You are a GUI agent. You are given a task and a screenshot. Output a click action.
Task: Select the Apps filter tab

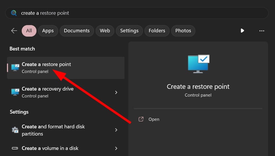48,31
